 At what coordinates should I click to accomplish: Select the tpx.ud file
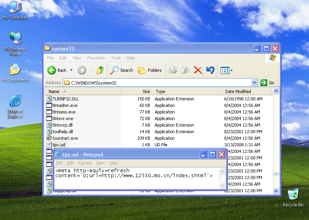(59, 145)
